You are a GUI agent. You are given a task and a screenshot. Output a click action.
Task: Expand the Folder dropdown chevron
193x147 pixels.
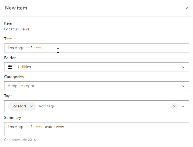coord(183,67)
